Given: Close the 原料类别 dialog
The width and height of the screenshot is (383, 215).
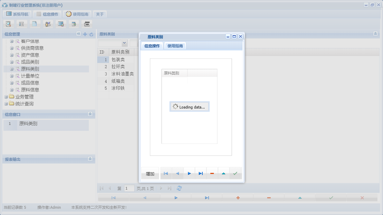Looking at the screenshot, I should (241, 37).
